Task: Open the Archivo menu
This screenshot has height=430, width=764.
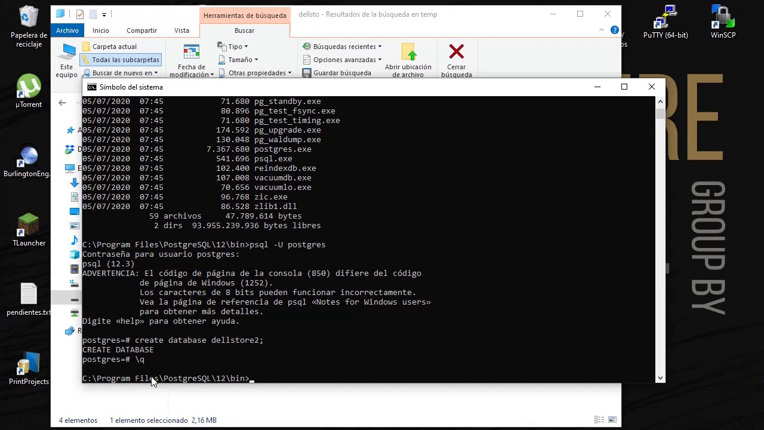Action: point(67,30)
